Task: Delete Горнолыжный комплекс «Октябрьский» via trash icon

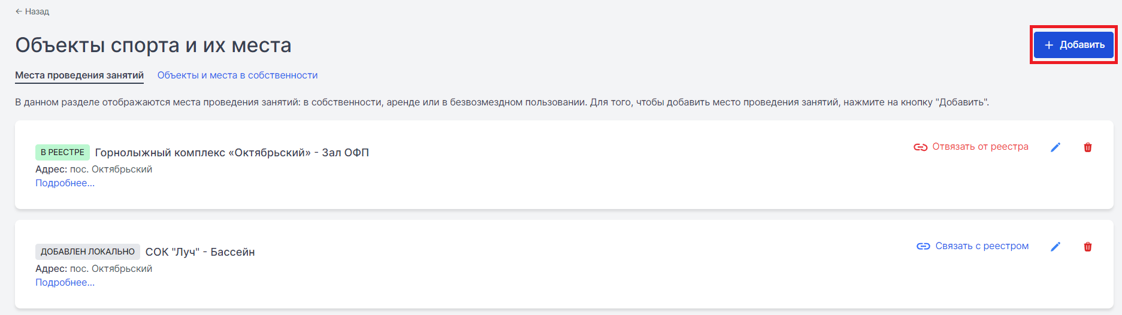Action: point(1088,147)
